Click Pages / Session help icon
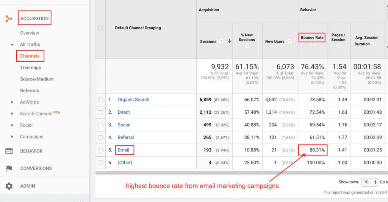This screenshot has width=388, height=202. point(338,46)
